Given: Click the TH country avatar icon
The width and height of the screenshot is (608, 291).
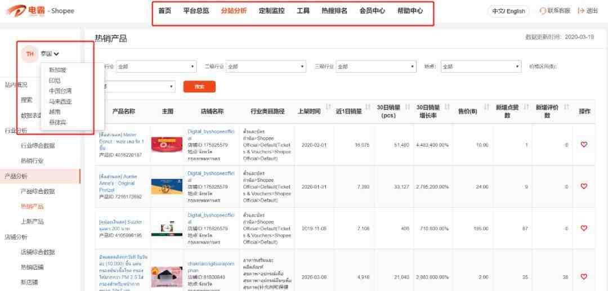Looking at the screenshot, I should click(x=30, y=54).
